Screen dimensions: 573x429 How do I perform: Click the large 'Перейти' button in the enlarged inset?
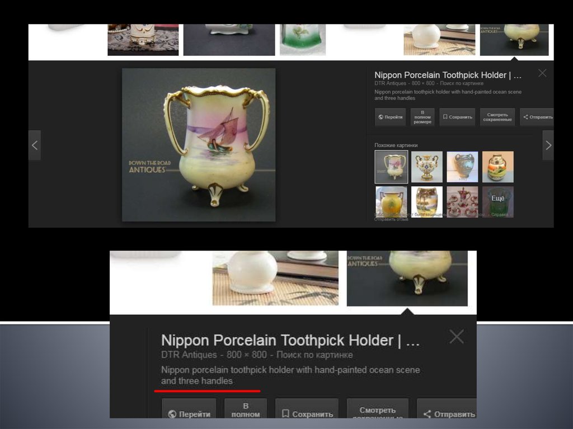tap(189, 409)
